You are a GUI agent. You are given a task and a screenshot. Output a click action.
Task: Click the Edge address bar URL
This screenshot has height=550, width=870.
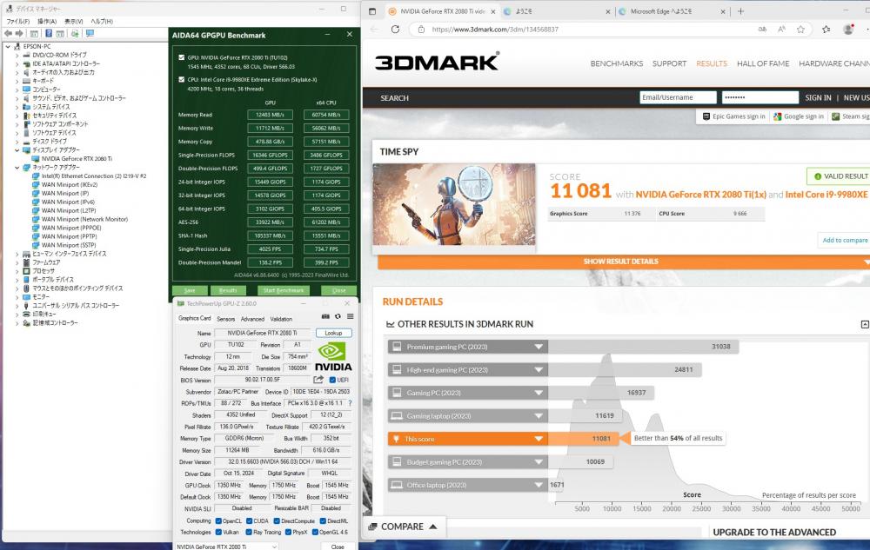point(495,30)
